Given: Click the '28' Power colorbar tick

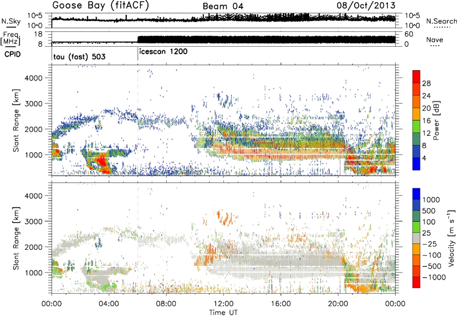Looking at the screenshot, I should (x=426, y=83).
